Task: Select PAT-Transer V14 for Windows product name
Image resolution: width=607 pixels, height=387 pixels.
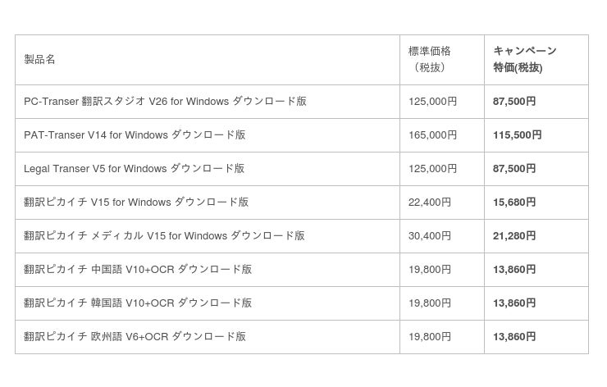Action: [x=135, y=135]
